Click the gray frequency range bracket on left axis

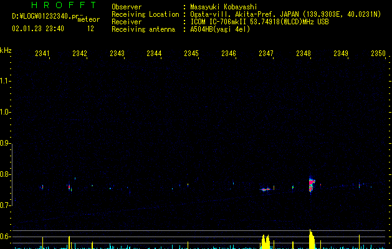[x=12, y=174]
